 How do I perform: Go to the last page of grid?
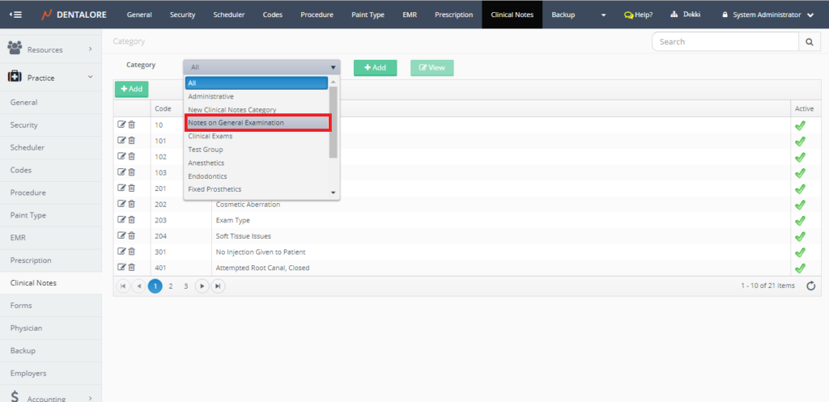click(x=217, y=286)
